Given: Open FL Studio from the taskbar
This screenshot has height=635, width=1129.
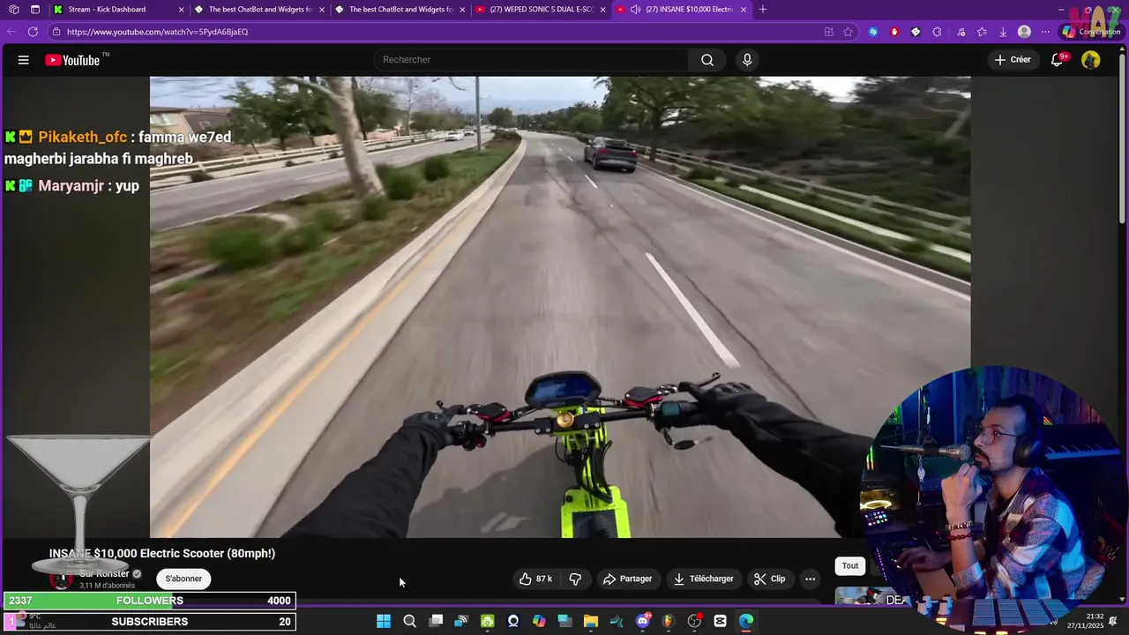Looking at the screenshot, I should 669,621.
